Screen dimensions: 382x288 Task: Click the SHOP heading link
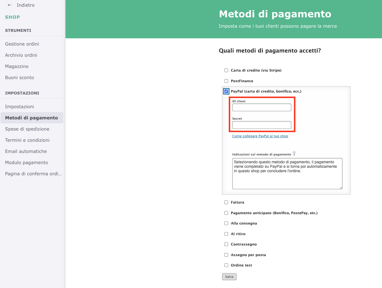click(13, 17)
